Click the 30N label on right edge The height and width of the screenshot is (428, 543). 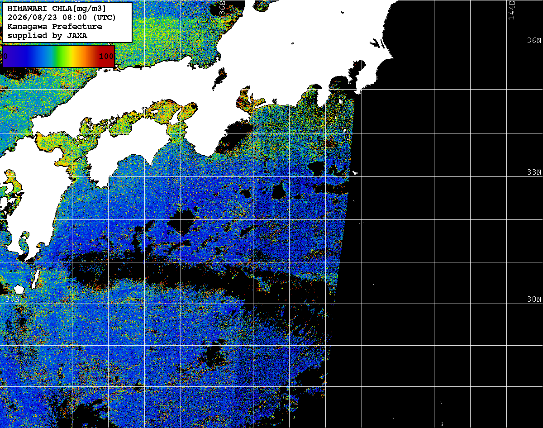tap(534, 300)
